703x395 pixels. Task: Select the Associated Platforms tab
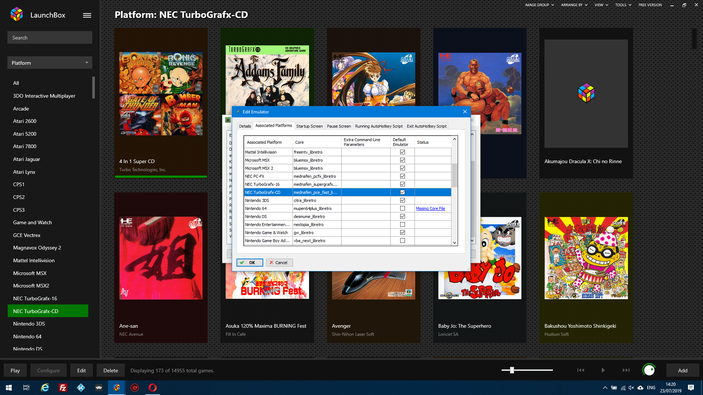pos(274,125)
